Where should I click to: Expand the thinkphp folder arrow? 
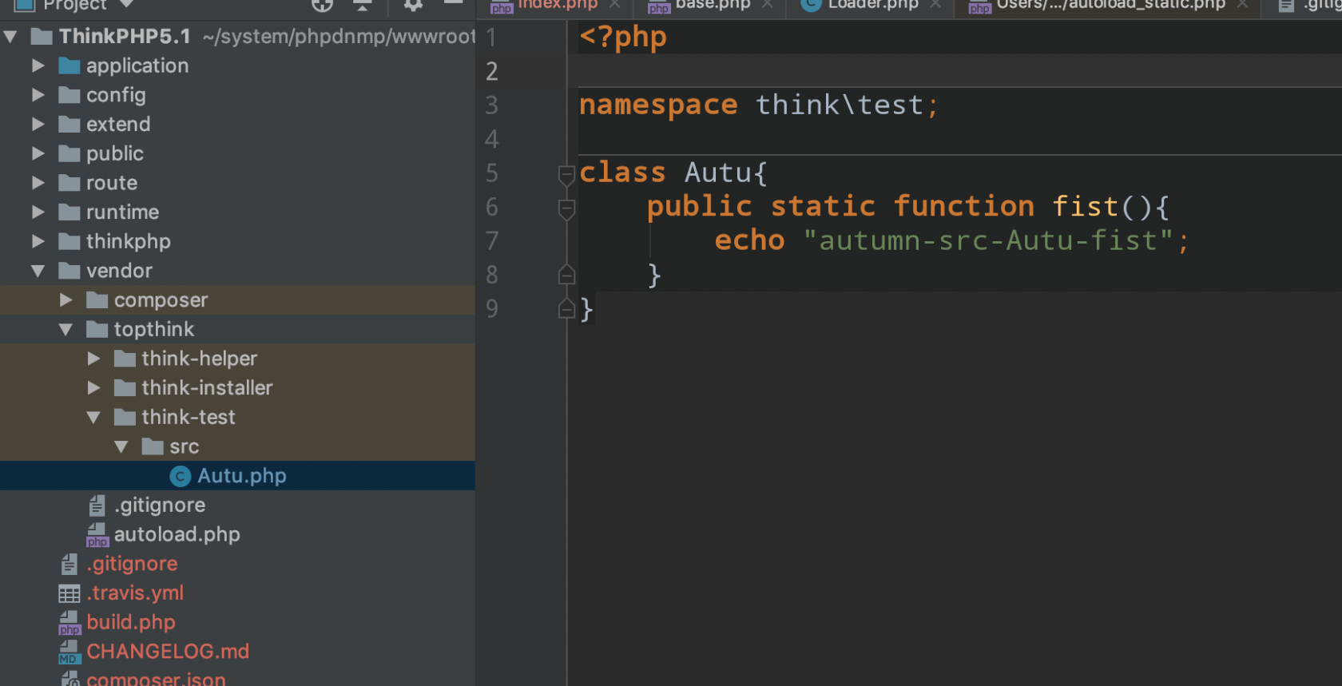pos(38,241)
